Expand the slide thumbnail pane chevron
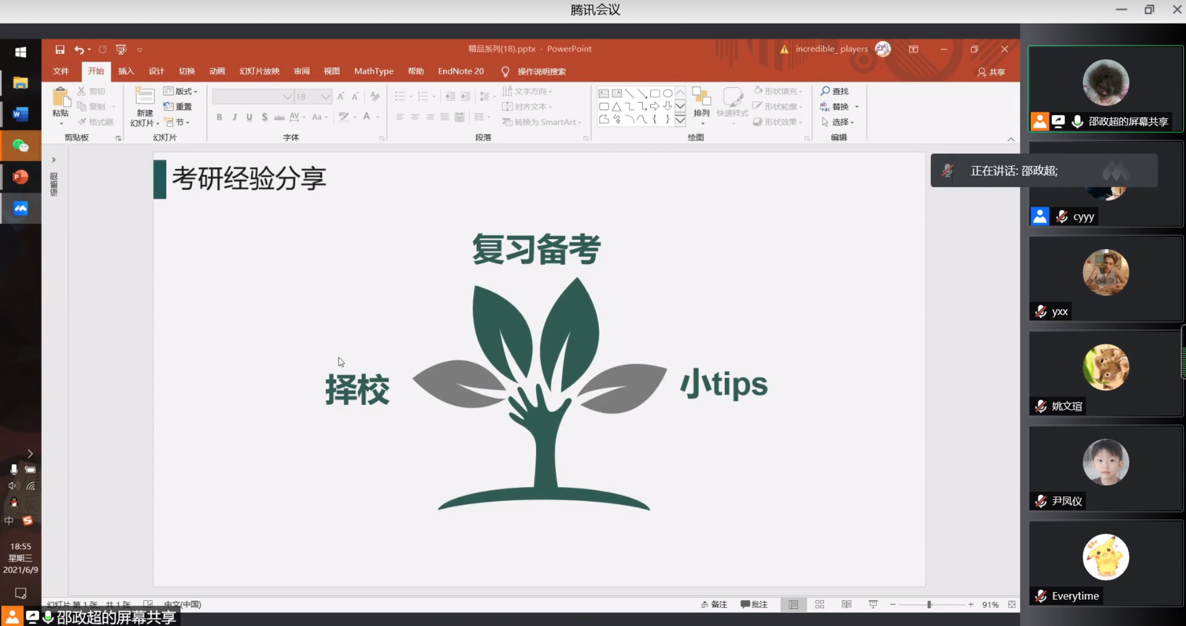Screen dimensions: 1186x626 tap(54, 160)
